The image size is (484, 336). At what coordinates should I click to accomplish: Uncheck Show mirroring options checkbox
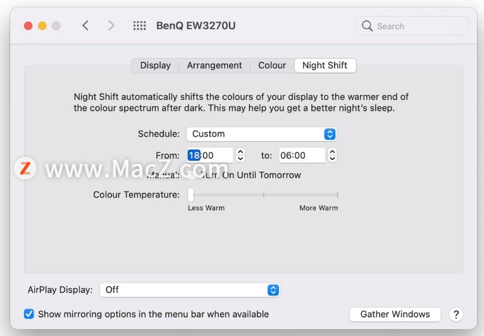point(29,314)
